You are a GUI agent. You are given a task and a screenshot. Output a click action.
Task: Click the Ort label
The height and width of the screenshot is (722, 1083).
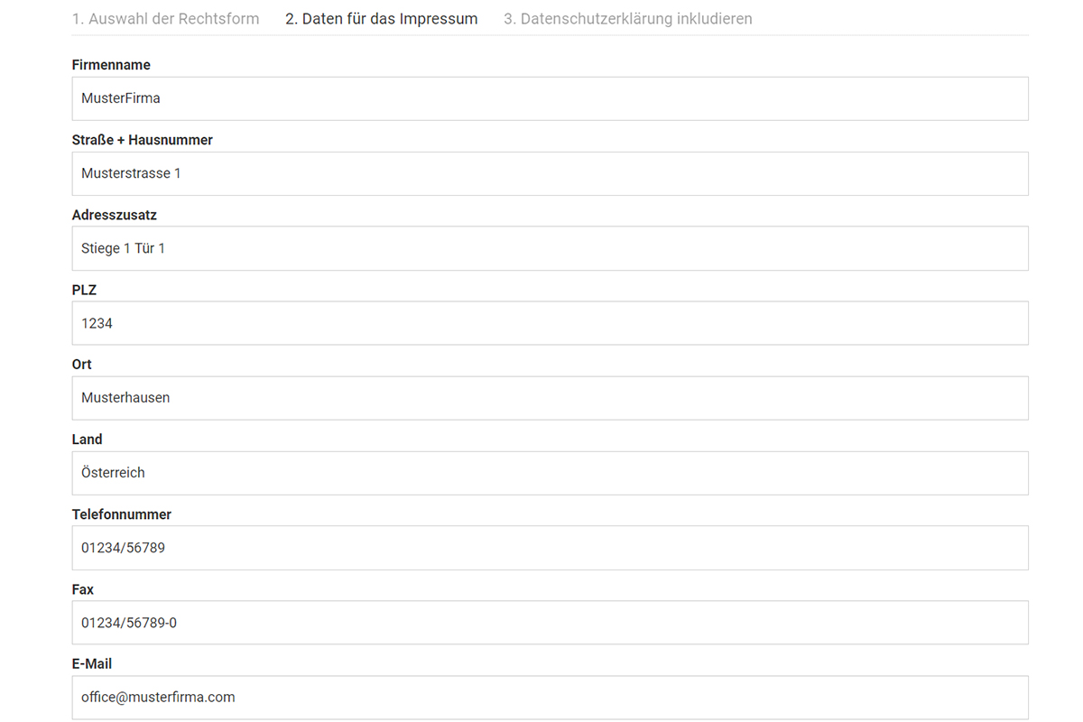[x=82, y=365]
